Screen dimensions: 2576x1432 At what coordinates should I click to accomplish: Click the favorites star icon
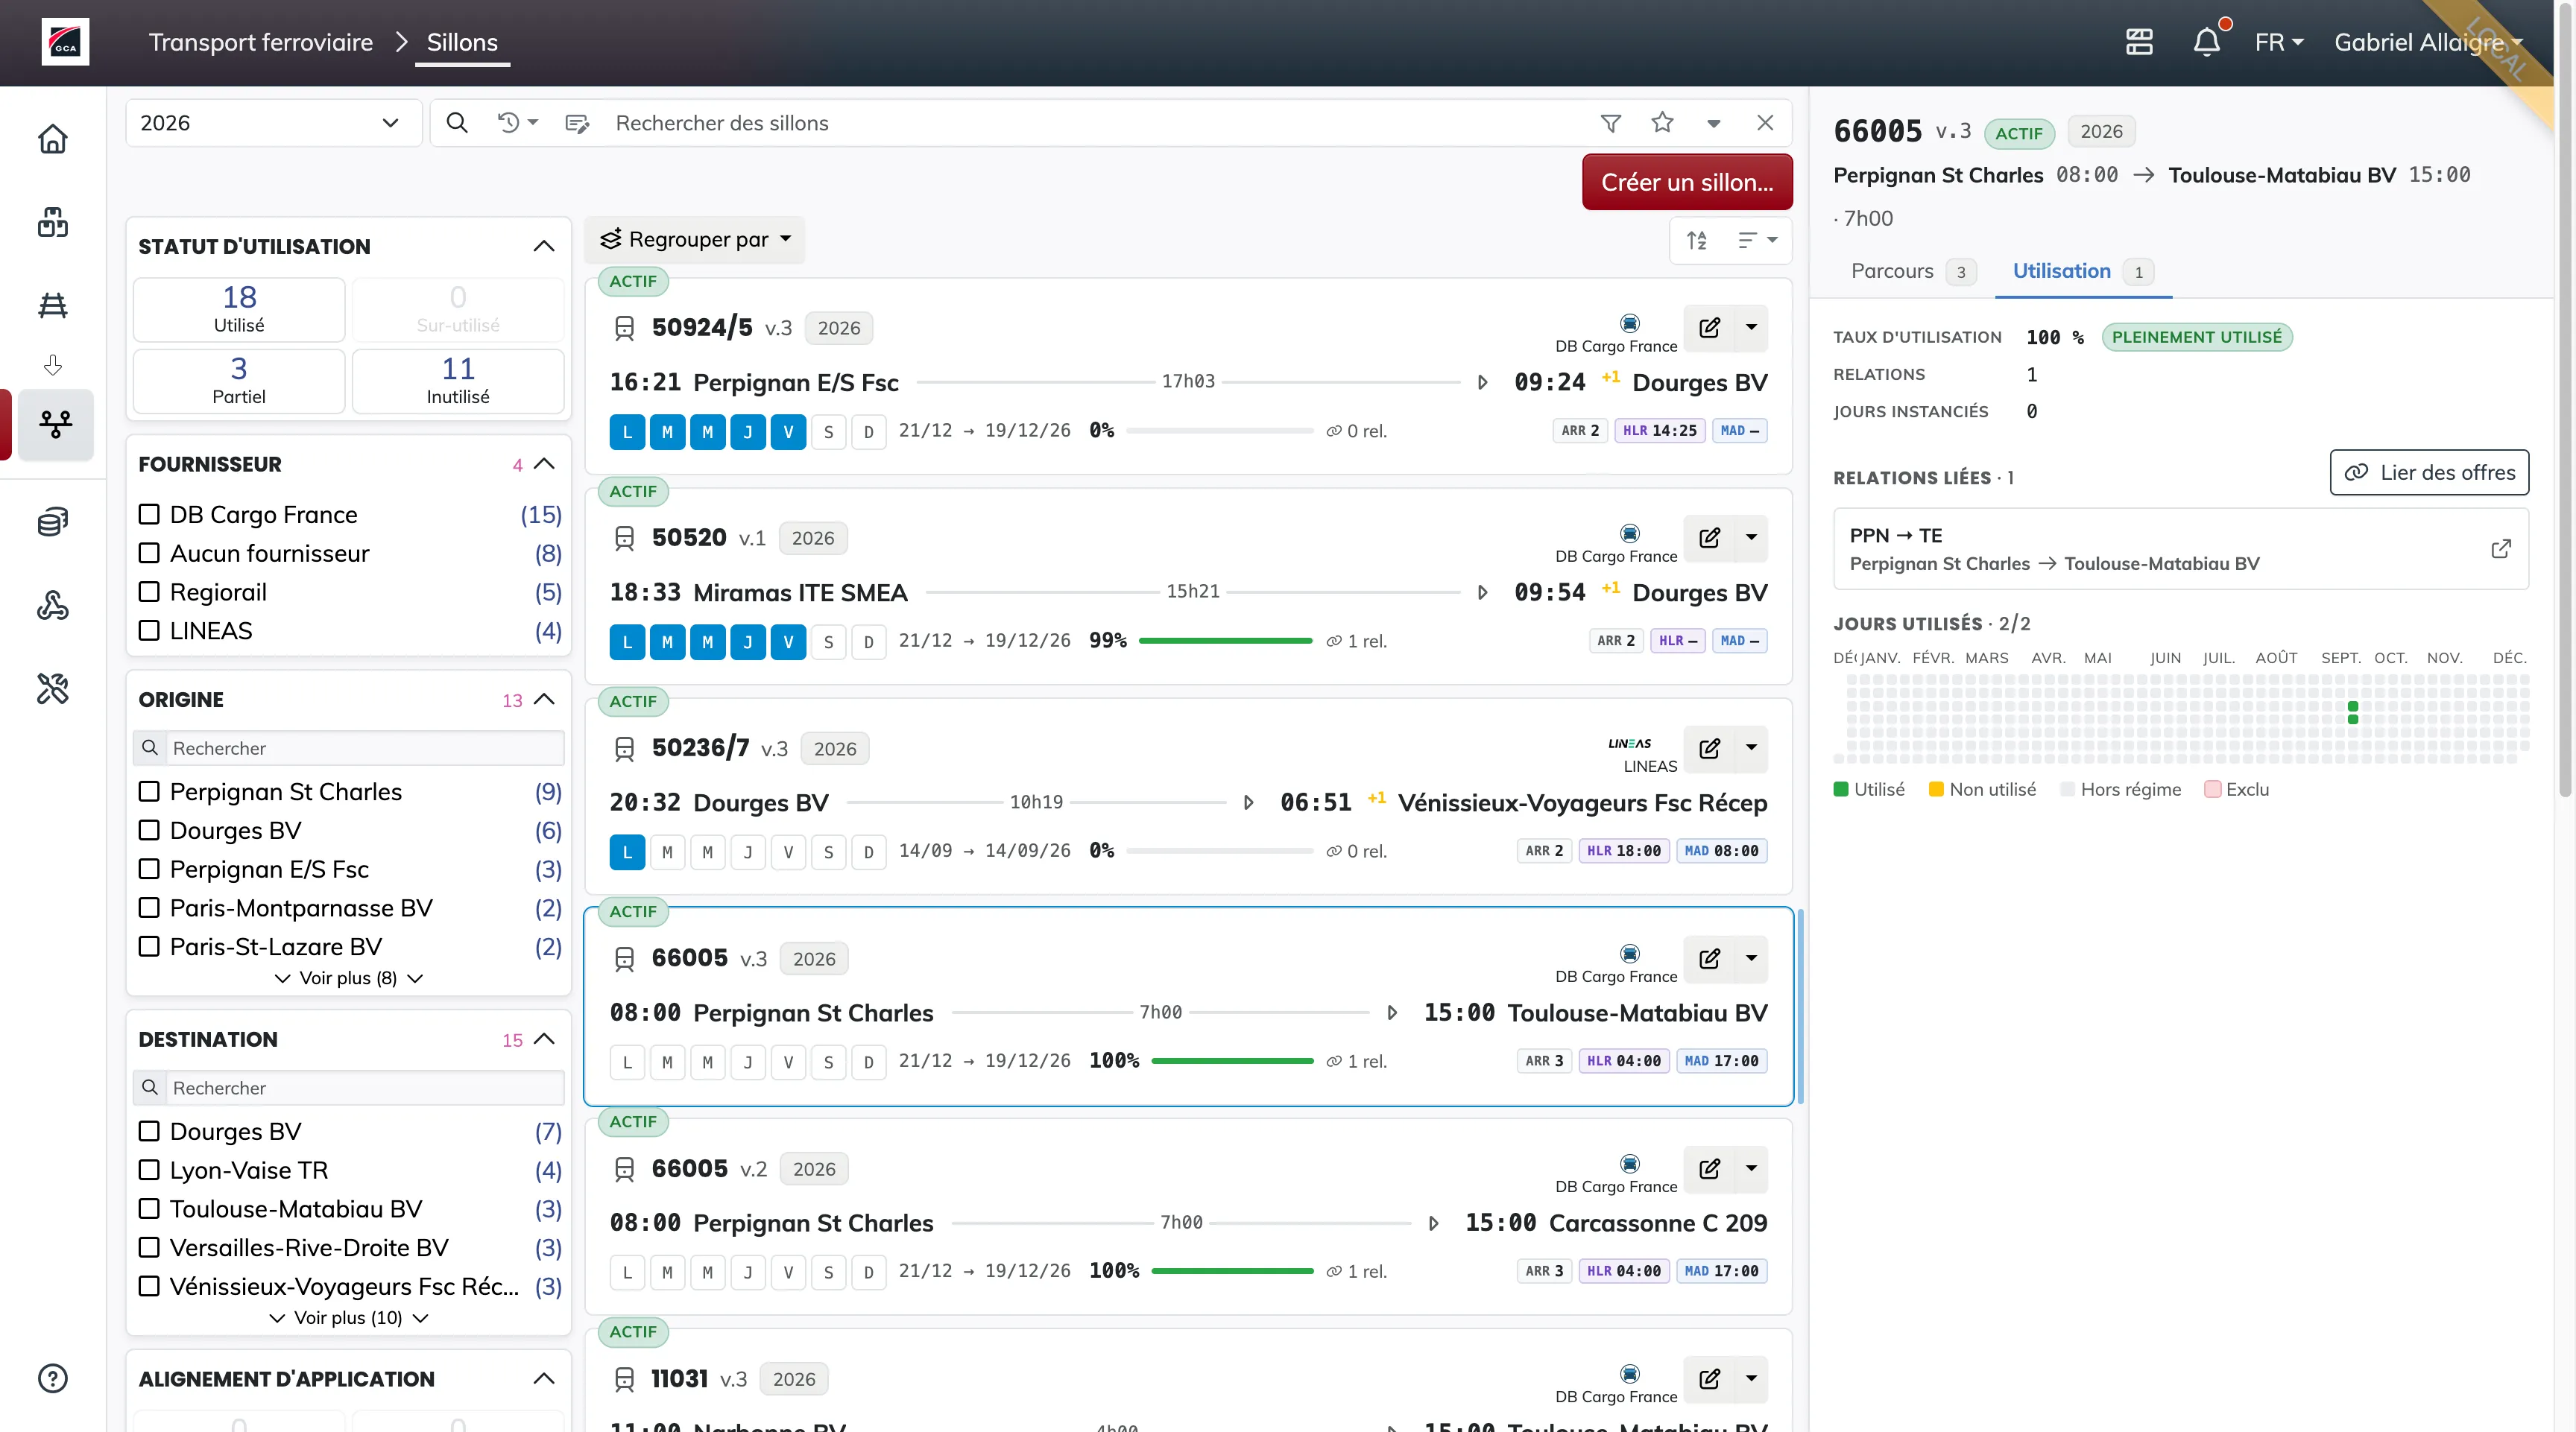pyautogui.click(x=1662, y=123)
